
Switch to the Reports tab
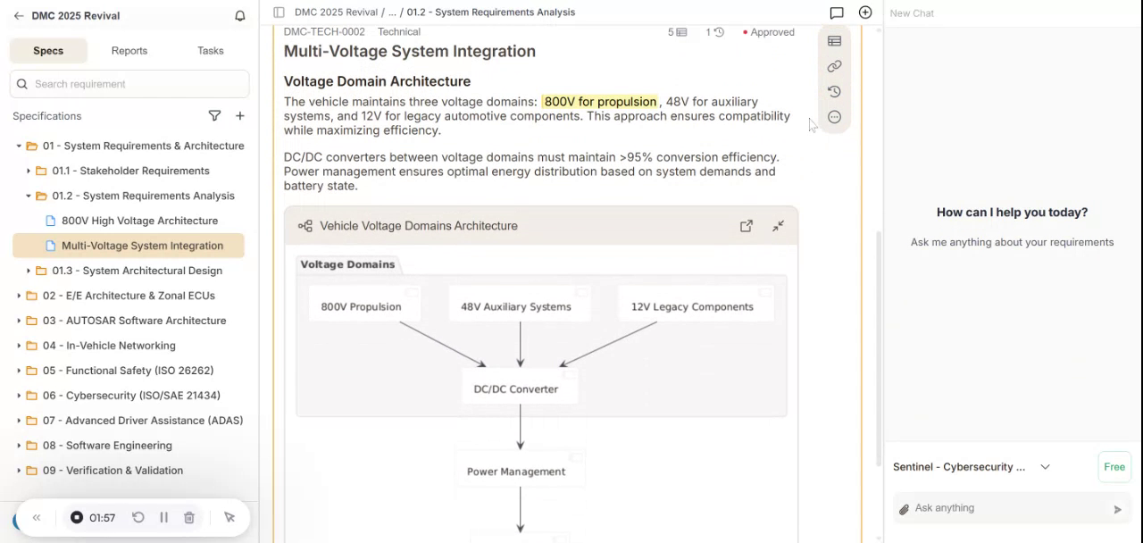click(x=129, y=51)
